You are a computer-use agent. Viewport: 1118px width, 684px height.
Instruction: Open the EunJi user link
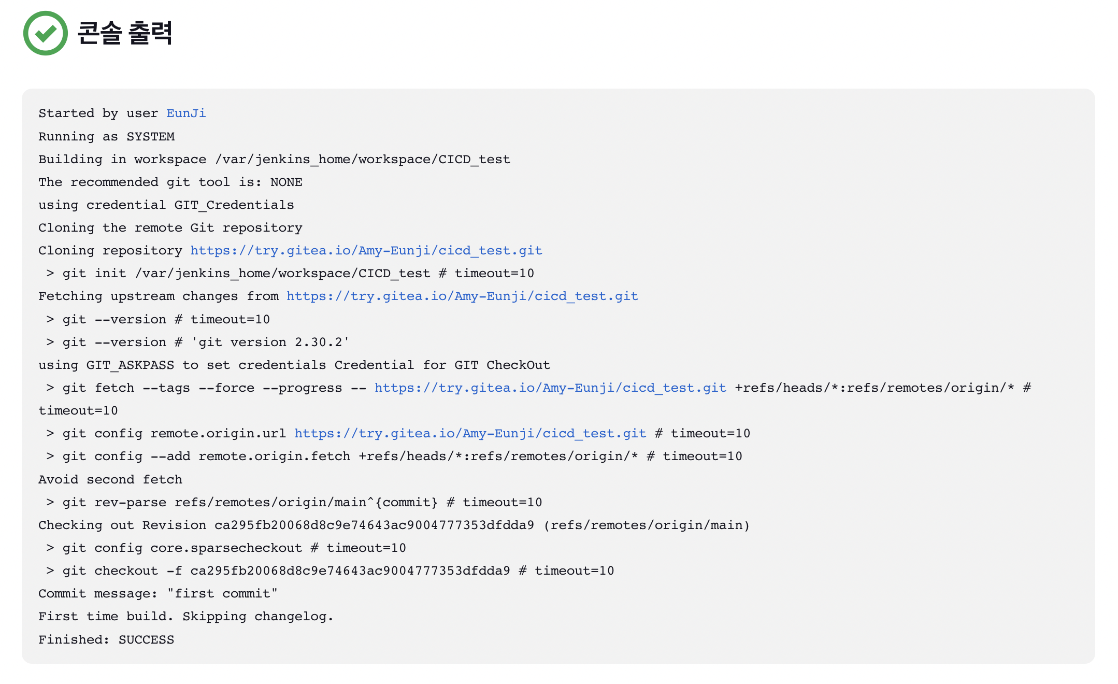(x=186, y=113)
